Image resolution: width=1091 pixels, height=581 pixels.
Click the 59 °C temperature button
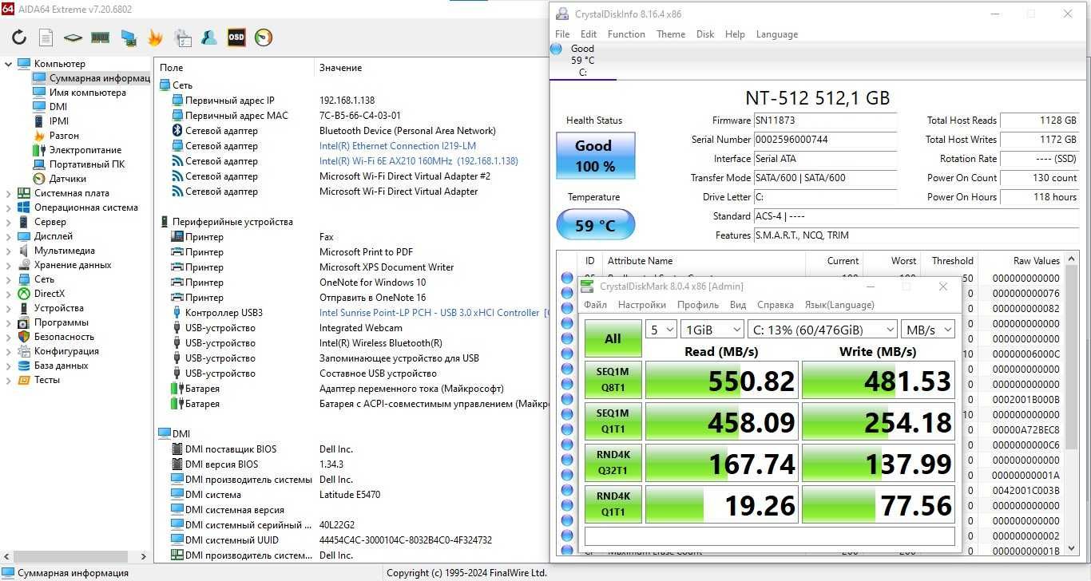point(595,225)
